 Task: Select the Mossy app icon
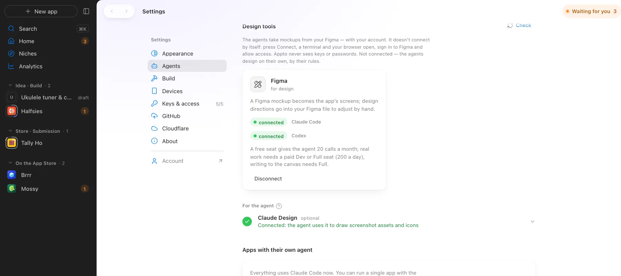(x=12, y=189)
